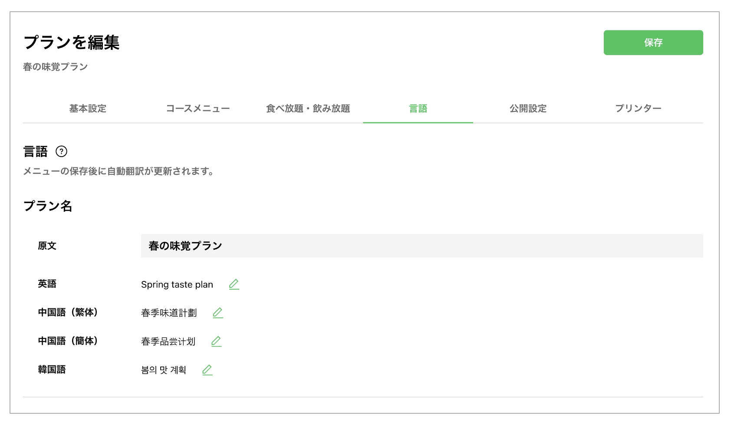The image size is (731, 425).
Task: Edit the 中国語（簡体）translation via its pencil icon
Action: (x=217, y=341)
